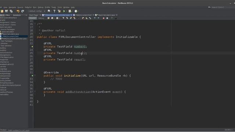This screenshot has height=132, width=235.
Task: Select the ProgressBar project in the tree
Action: (5, 78)
